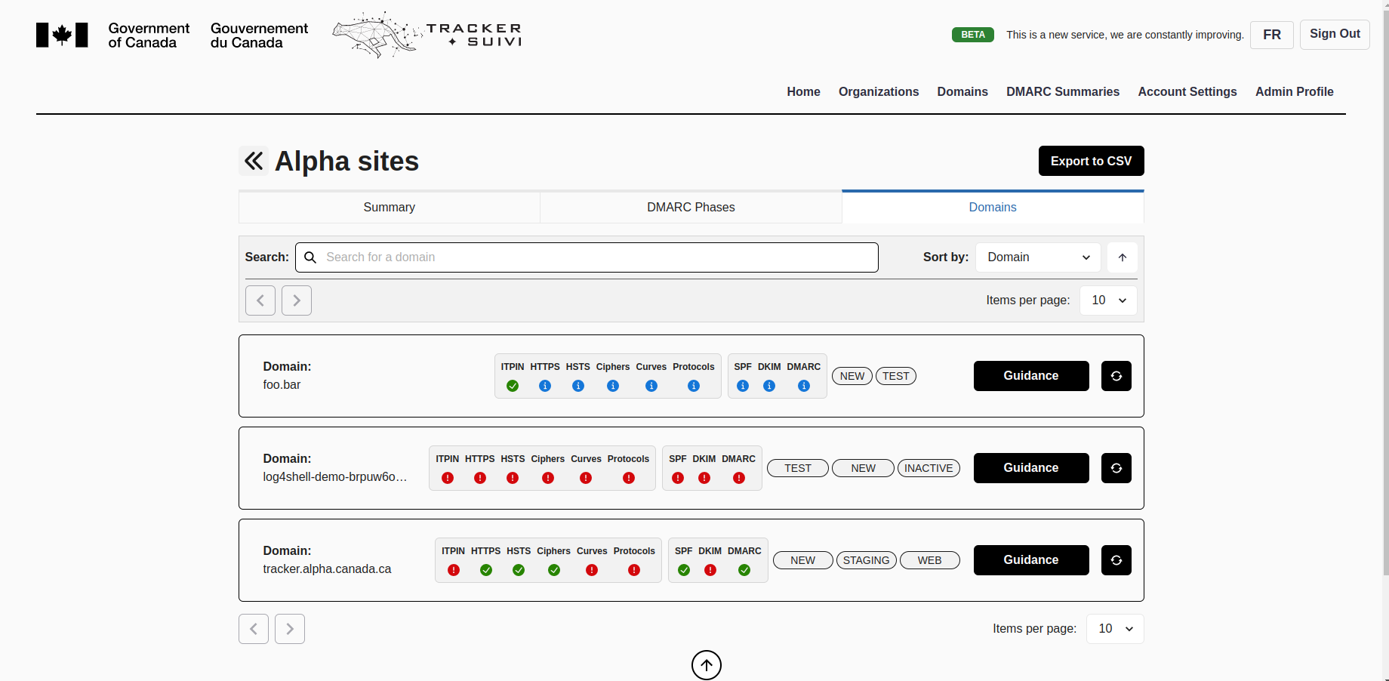Go to previous page at bottom
This screenshot has width=1389, height=681.
click(254, 629)
